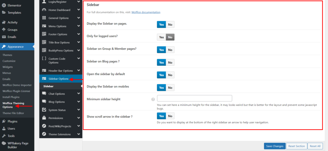Click the Users icon in admin menu
The image size is (328, 151).
[x=4, y=129]
